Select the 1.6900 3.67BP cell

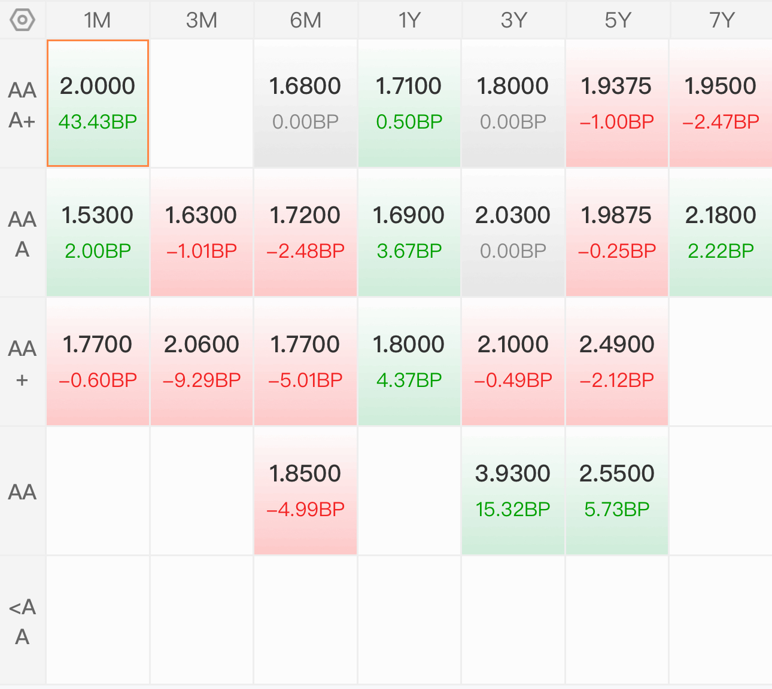point(409,233)
